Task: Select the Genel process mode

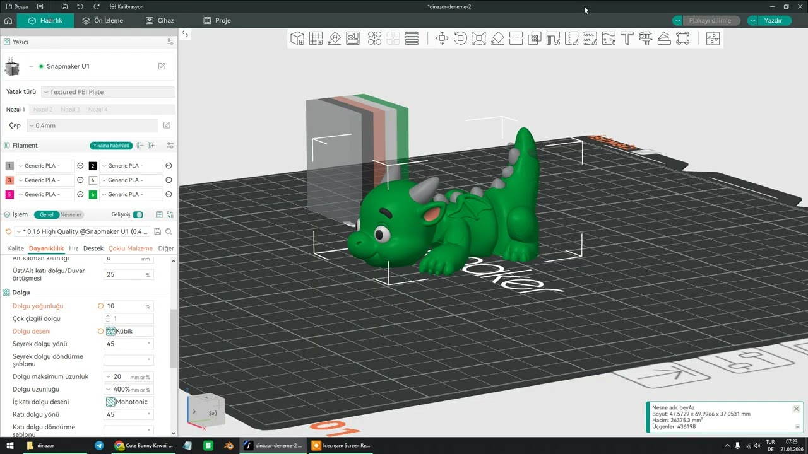Action: point(47,214)
